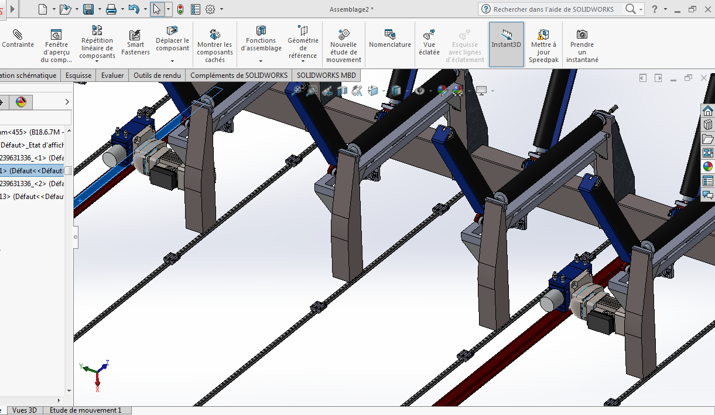715x415 pixels.
Task: Open Géométrie de référence
Action: pyautogui.click(x=303, y=42)
